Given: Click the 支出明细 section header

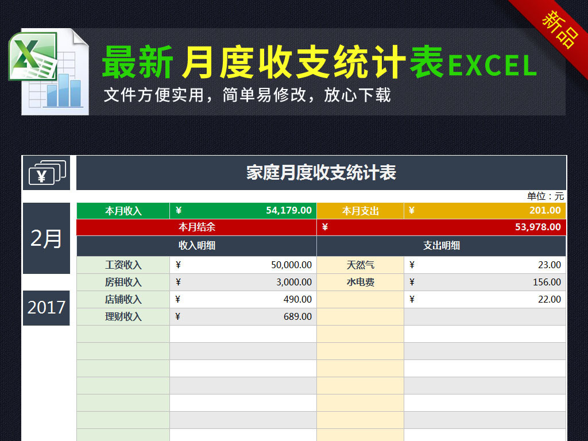Looking at the screenshot, I should pos(442,246).
